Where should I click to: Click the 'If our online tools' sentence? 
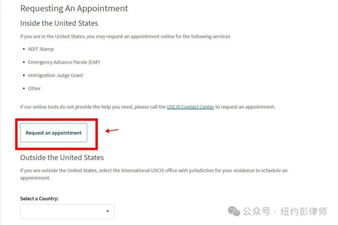coord(148,107)
